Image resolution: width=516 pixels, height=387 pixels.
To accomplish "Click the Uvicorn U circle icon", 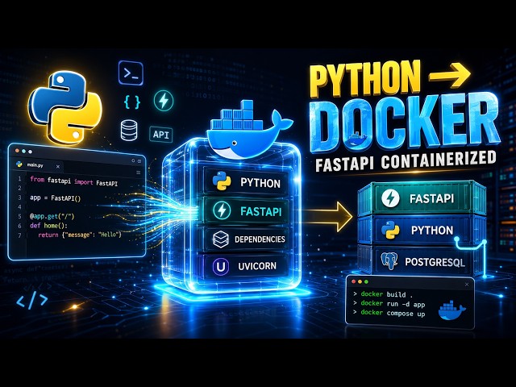I will click(221, 266).
